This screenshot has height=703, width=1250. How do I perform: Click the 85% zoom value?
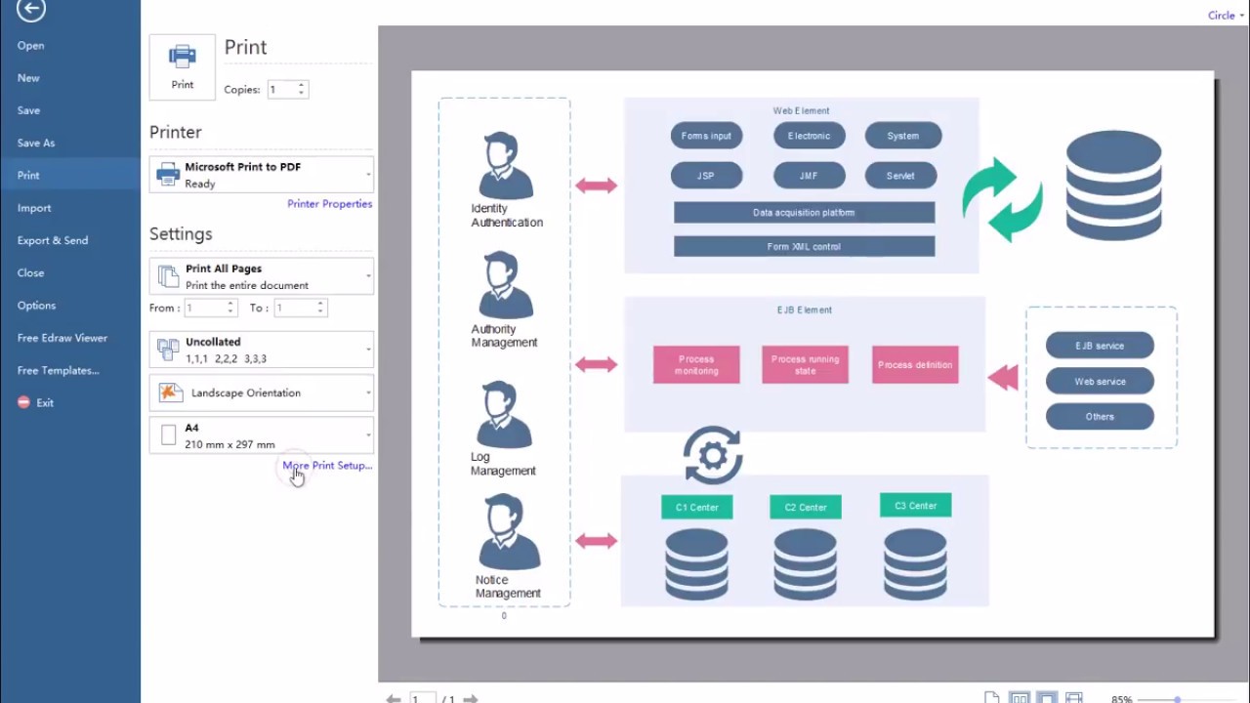1121,699
